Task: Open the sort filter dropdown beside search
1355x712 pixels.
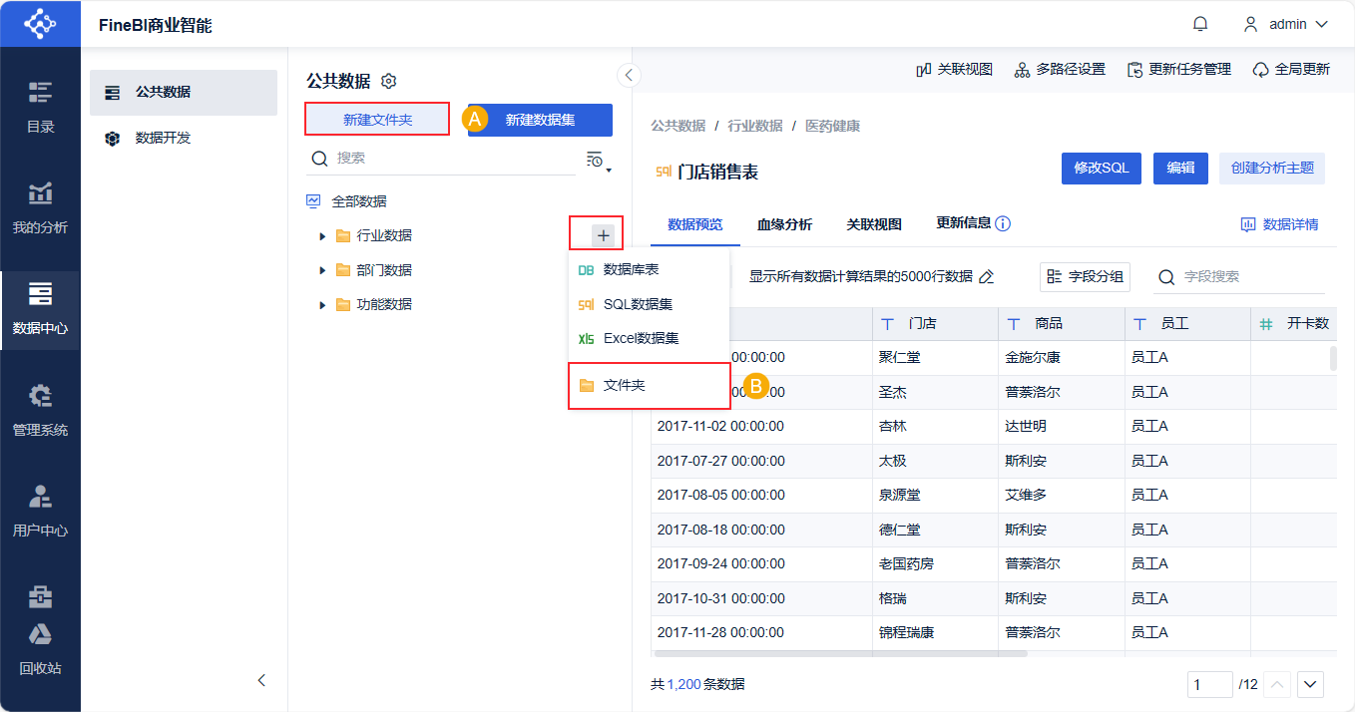Action: (597, 161)
